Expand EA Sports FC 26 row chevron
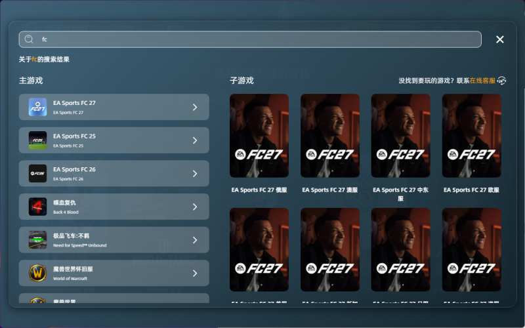 pos(195,173)
